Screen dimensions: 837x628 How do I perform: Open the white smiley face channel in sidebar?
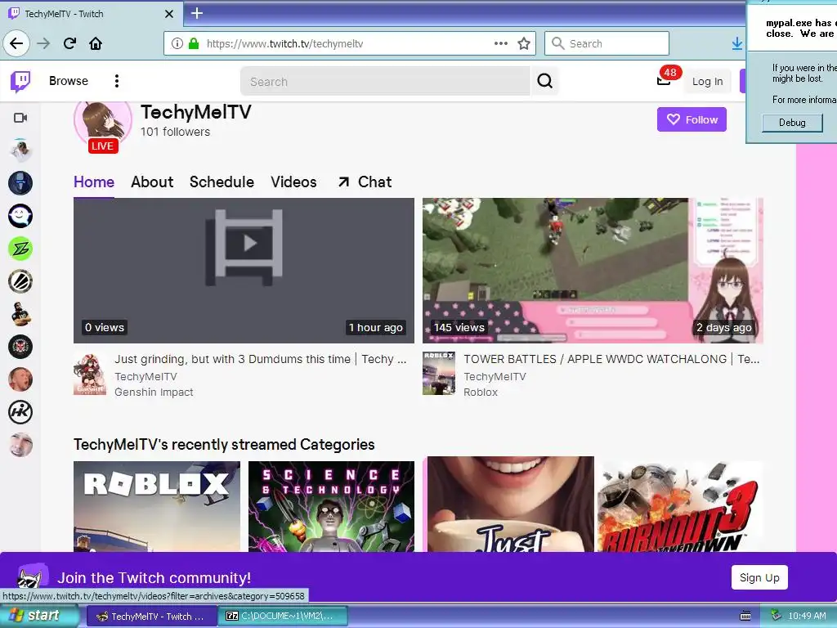tap(20, 216)
